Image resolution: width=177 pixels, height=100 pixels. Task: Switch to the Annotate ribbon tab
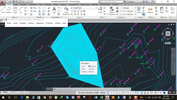[23, 4]
